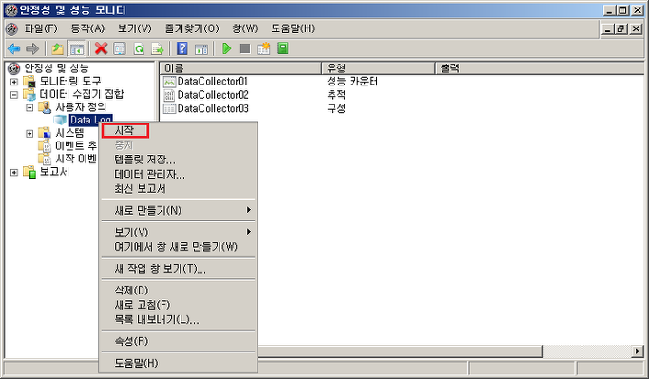Click the Back arrow toolbar icon
Image resolution: width=649 pixels, height=379 pixels.
pyautogui.click(x=14, y=48)
